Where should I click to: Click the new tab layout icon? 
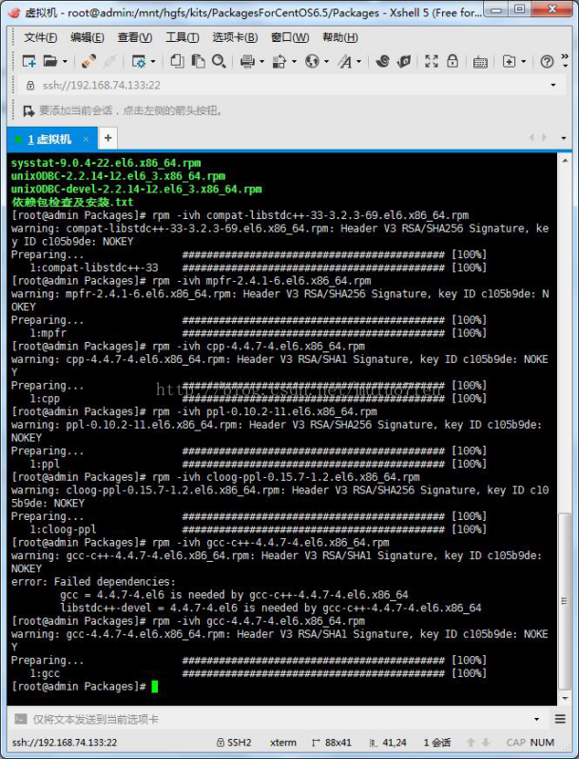(509, 62)
